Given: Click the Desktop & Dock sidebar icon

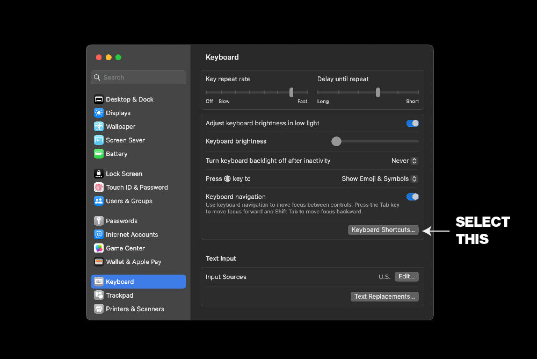Looking at the screenshot, I should coord(99,99).
